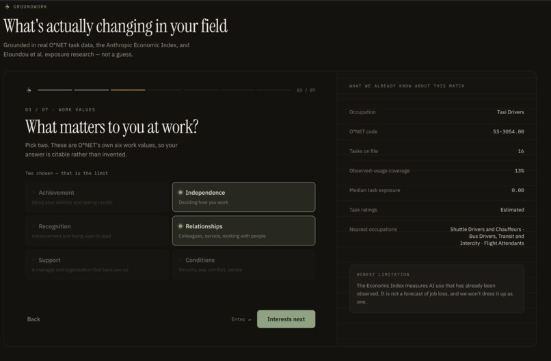This screenshot has width=551, height=361.
Task: Click the Tasks on file value 16
Action: tap(521, 151)
